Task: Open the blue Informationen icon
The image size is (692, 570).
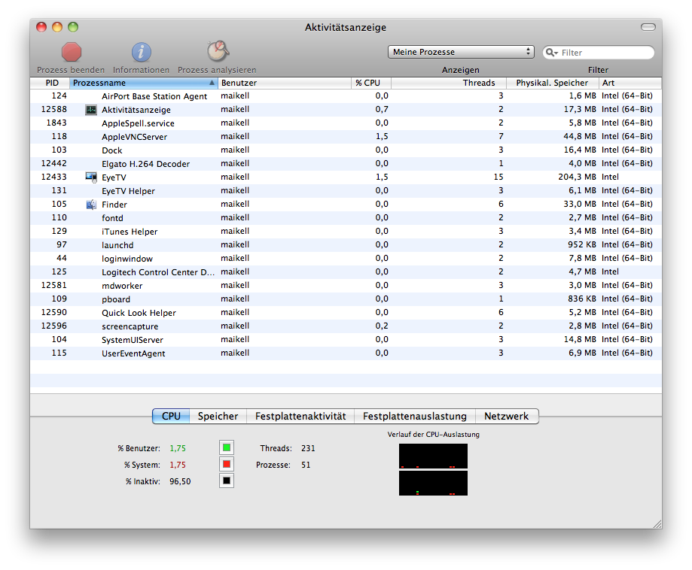Action: (142, 52)
